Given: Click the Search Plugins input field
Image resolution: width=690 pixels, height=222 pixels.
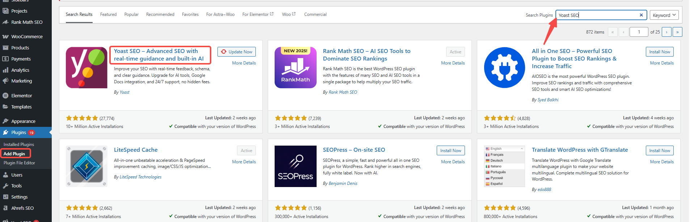Looking at the screenshot, I should coord(597,15).
